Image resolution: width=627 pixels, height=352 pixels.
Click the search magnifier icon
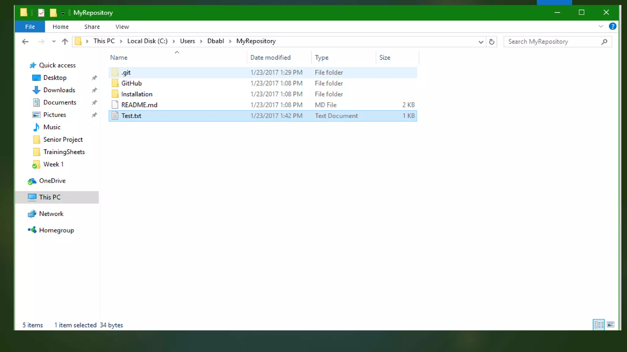click(x=604, y=42)
